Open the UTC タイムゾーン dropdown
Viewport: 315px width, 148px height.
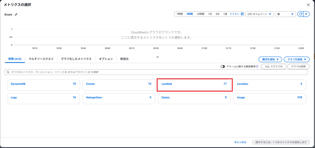tap(260, 14)
